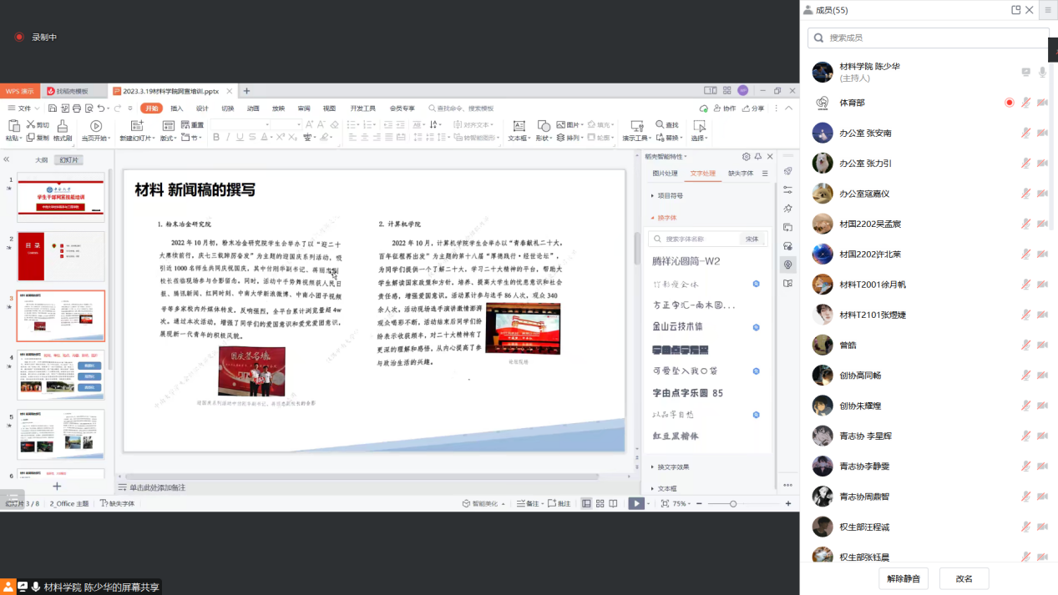The image size is (1058, 595).
Task: Open the 插入 ribbon tab
Action: (177, 108)
